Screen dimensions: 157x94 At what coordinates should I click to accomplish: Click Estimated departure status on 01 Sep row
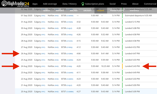[x=138, y=15]
